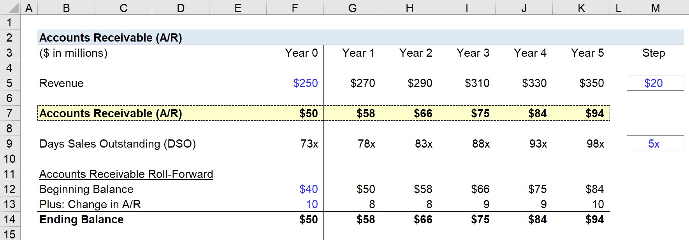The width and height of the screenshot is (689, 240).
Task: Select the blue $40 beginning balance cell
Action: (x=295, y=189)
